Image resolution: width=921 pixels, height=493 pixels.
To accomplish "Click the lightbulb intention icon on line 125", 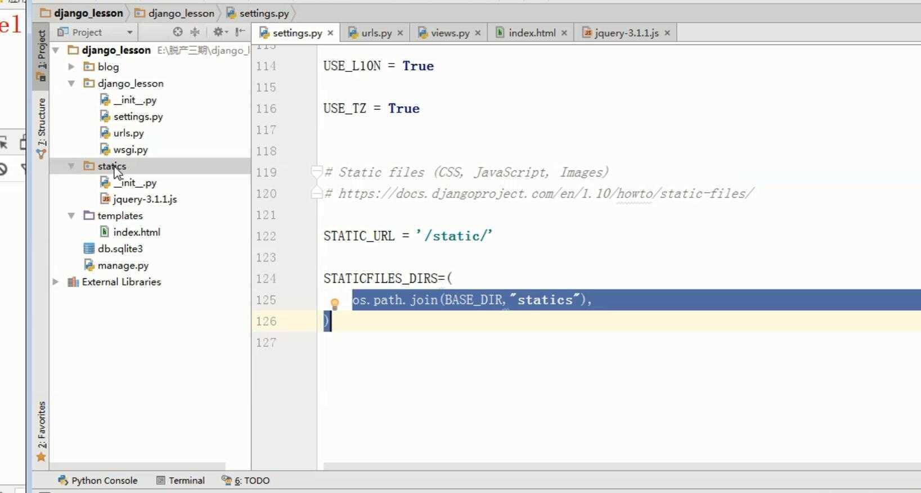I will [335, 304].
